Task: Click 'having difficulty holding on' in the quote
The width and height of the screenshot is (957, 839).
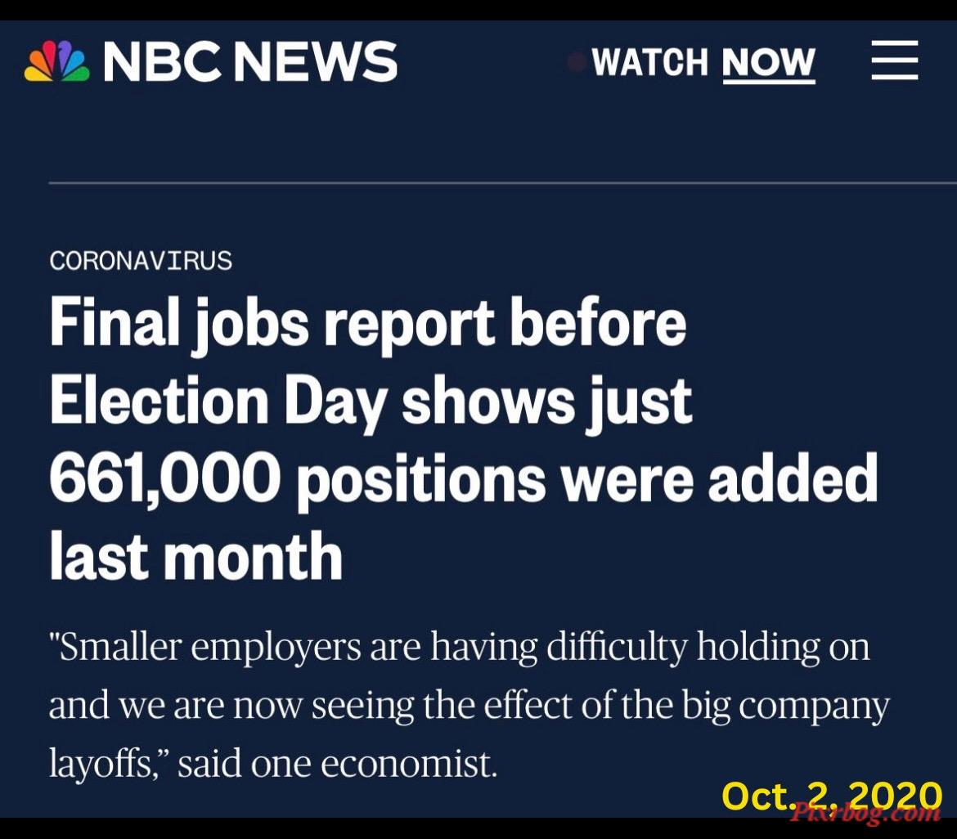Action: click(x=650, y=648)
